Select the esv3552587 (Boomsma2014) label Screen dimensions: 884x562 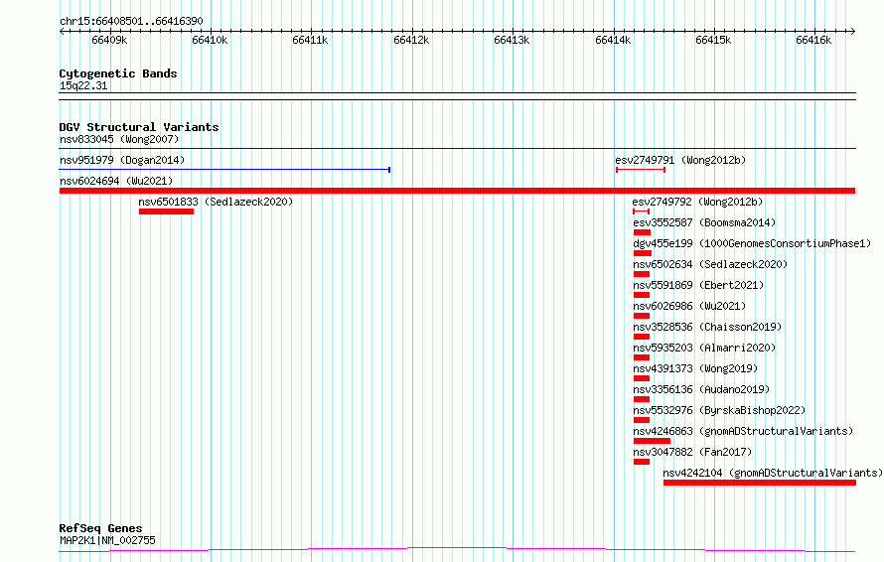(x=704, y=222)
